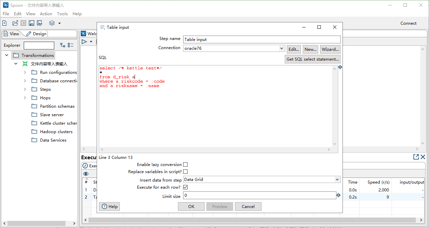This screenshot has width=429, height=228.
Task: Collapse the 文件内容带入表输入 transformation node
Action: pyautogui.click(x=16, y=64)
